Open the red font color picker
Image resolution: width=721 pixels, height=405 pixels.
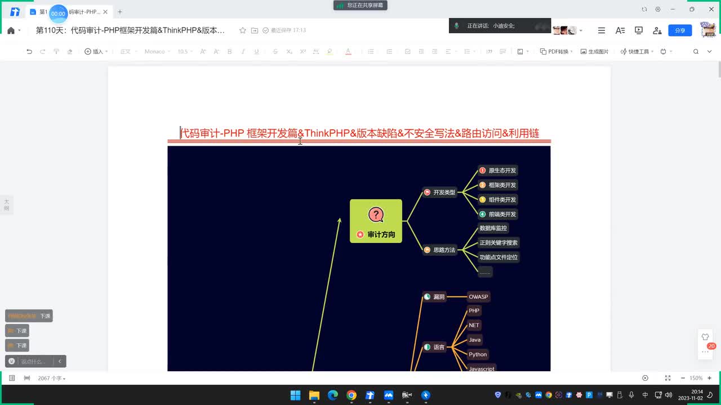[x=348, y=51]
